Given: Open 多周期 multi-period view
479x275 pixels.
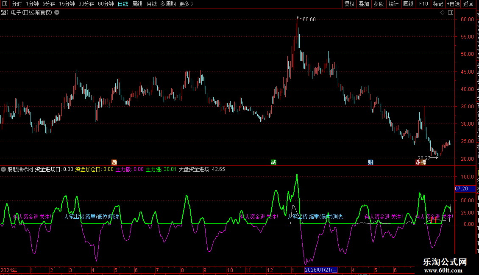Looking at the screenshot, I should tap(168, 4).
